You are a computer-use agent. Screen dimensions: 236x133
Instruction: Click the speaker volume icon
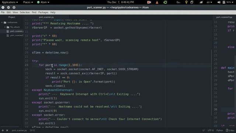pyautogui.click(x=219, y=2)
